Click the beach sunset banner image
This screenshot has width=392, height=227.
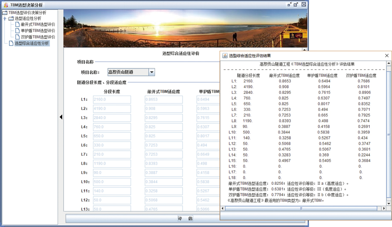(x=185, y=28)
